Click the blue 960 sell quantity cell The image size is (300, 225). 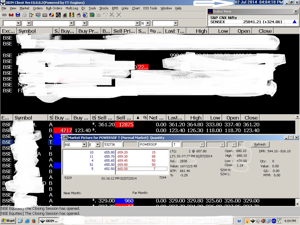[x=124, y=201]
